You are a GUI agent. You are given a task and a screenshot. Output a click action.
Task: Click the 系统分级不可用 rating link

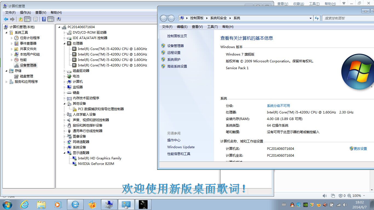278,106
